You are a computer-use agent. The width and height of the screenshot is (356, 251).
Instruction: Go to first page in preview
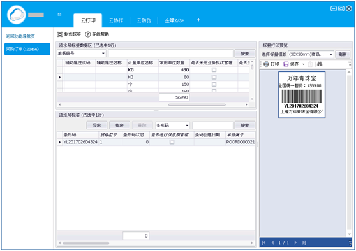click(x=264, y=243)
